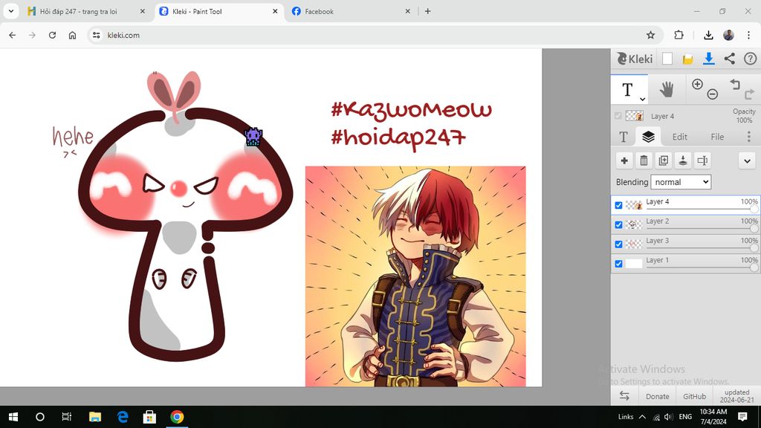
Task: Reload the kleki.com page
Action: click(x=53, y=35)
